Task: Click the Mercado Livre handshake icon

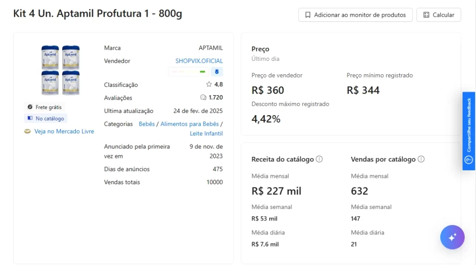Action: 28,131
